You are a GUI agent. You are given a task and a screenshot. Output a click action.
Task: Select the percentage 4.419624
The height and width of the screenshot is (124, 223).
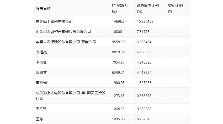144,72
